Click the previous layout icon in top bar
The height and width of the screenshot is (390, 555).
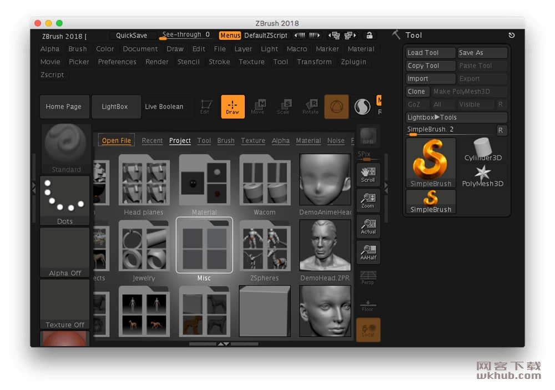tap(334, 35)
